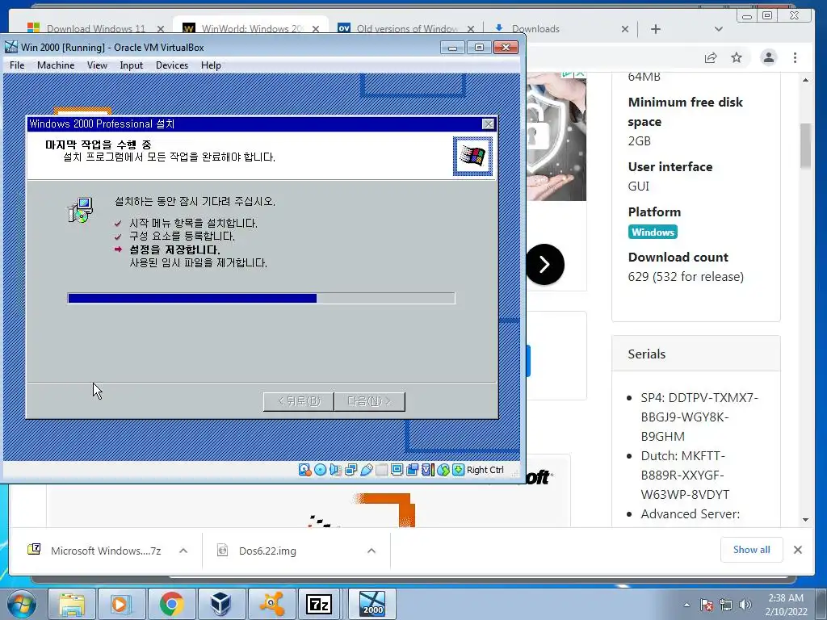Click the SP4 serial key text
This screenshot has height=620, width=827.
pyautogui.click(x=699, y=417)
